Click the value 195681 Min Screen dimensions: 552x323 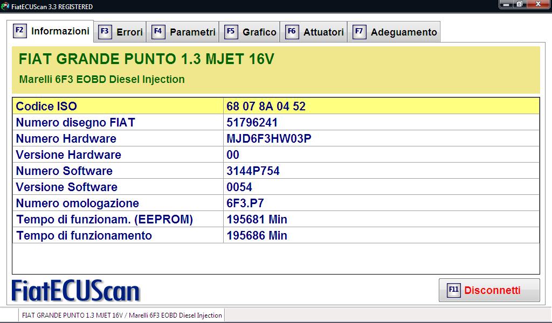(x=257, y=219)
